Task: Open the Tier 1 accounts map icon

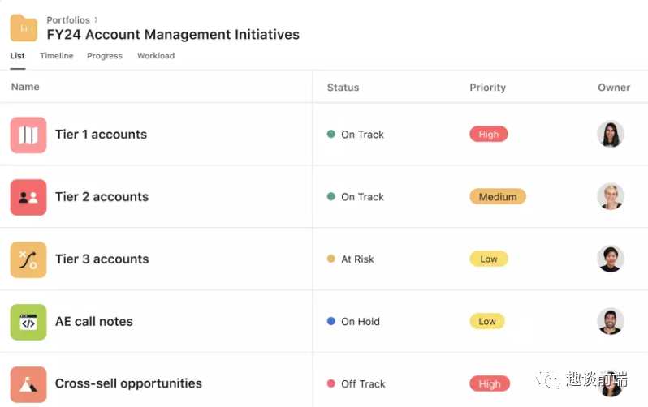Action: pyautogui.click(x=28, y=135)
